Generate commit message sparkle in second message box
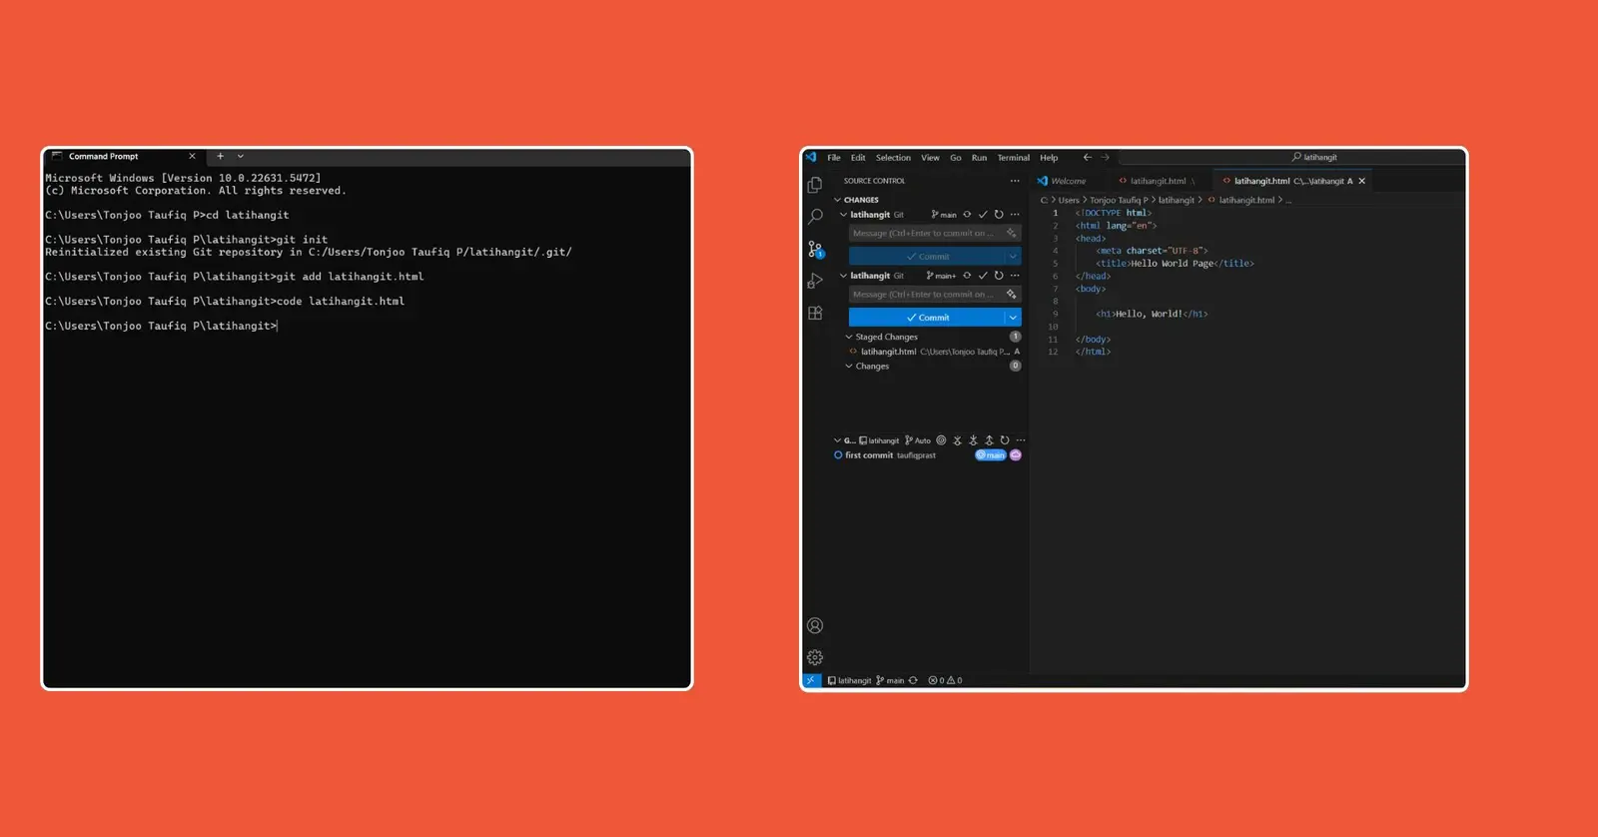1598x837 pixels. point(1012,295)
